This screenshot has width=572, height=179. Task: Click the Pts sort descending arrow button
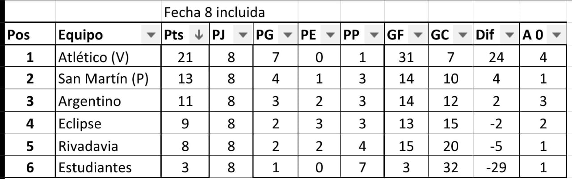coord(199,35)
